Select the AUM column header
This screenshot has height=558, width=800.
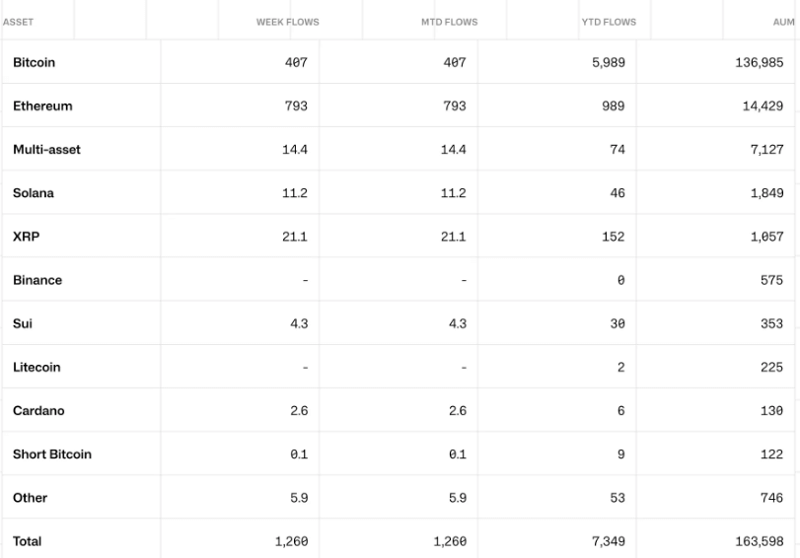point(784,22)
